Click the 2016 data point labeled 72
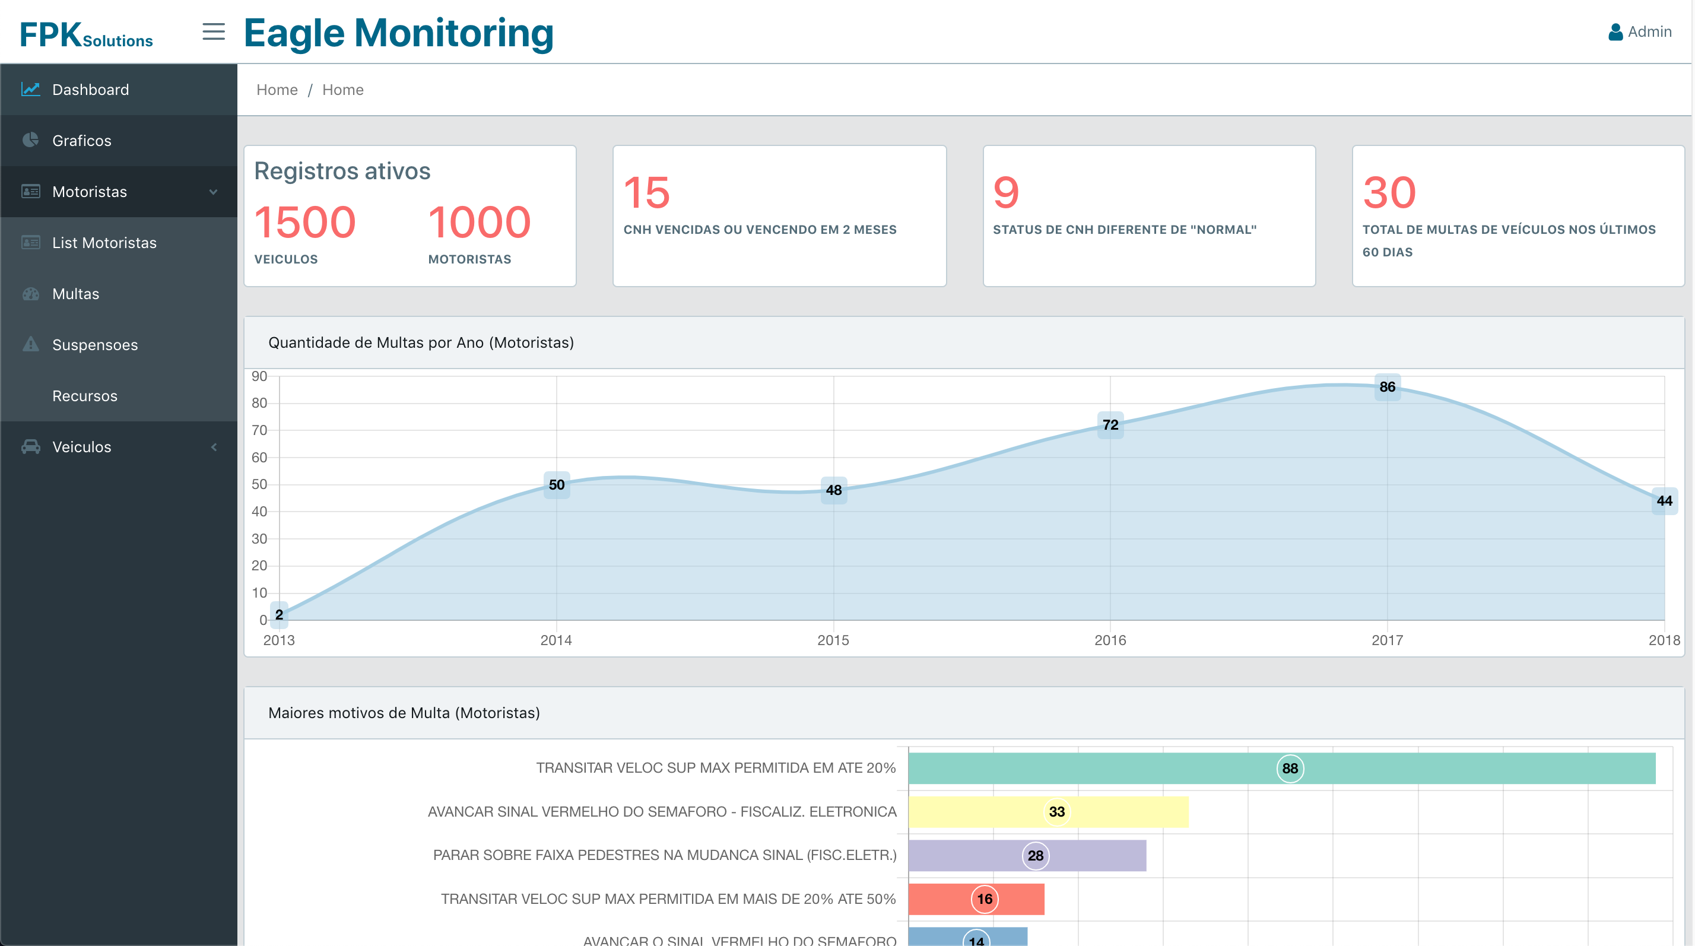Image resolution: width=1695 pixels, height=946 pixels. [x=1110, y=425]
